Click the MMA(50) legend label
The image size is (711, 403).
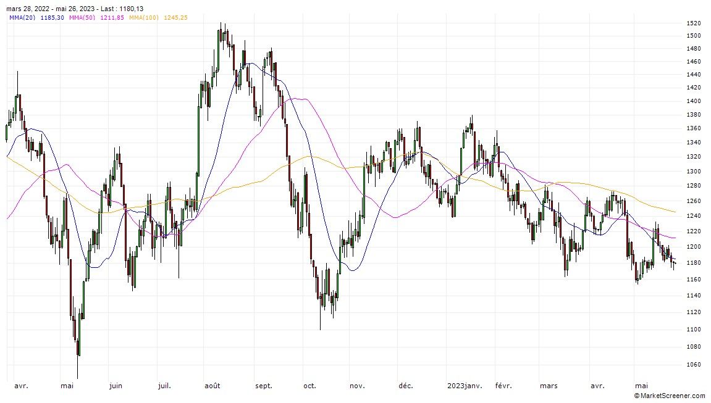click(82, 17)
